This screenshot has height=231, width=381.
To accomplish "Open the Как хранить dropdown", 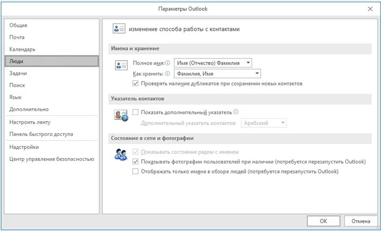I will pos(217,73).
